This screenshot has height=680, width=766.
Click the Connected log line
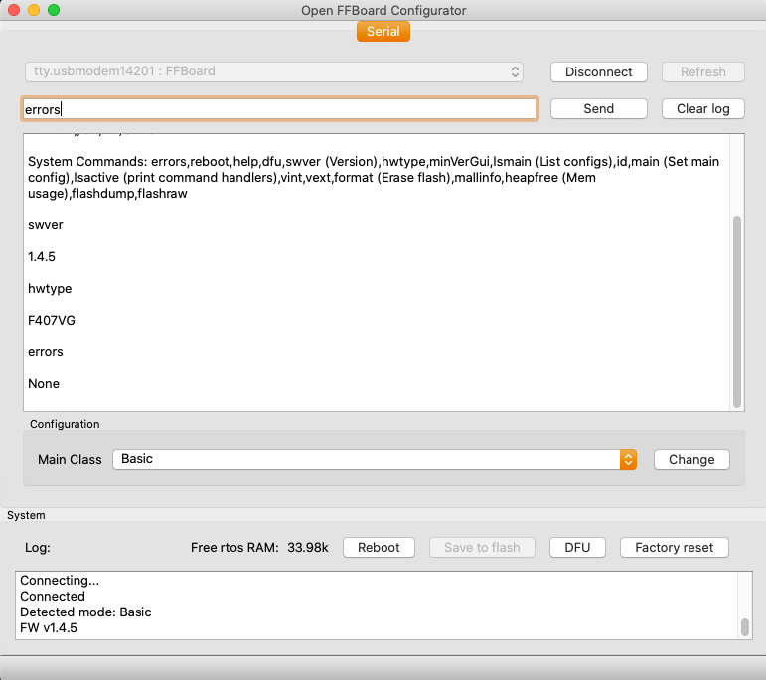53,596
